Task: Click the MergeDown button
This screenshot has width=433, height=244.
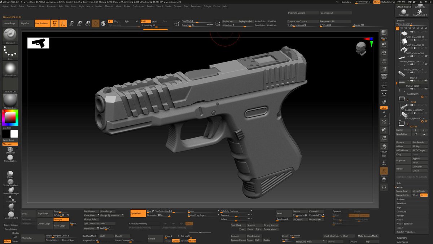Action: coord(403,191)
